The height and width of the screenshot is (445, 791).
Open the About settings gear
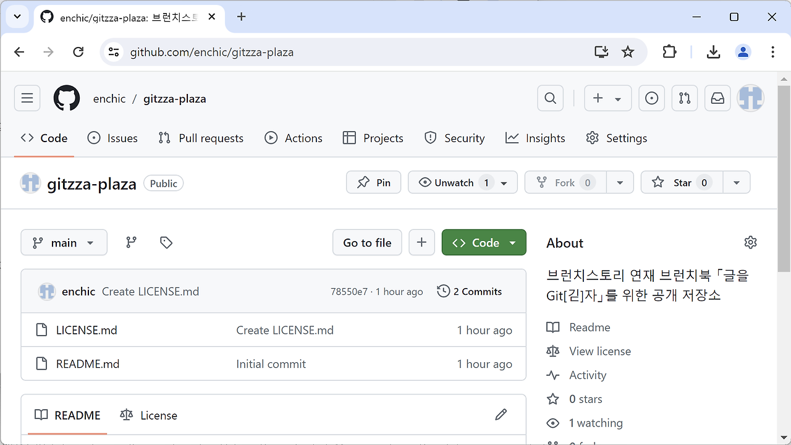[x=750, y=242]
